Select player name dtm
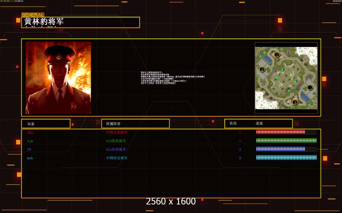Screen dimensions: 342x213 [x=30, y=132]
